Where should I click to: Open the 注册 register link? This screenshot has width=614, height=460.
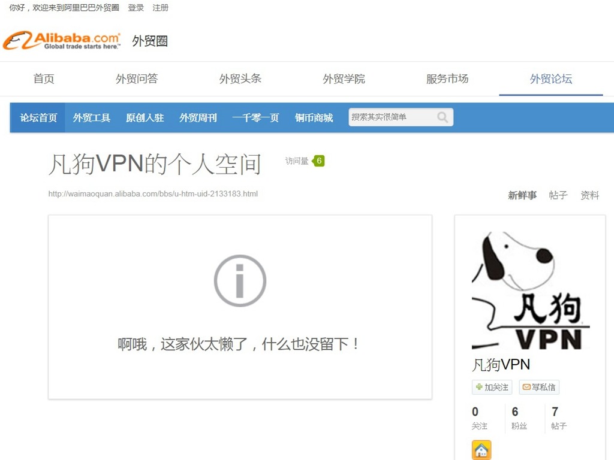pos(160,8)
